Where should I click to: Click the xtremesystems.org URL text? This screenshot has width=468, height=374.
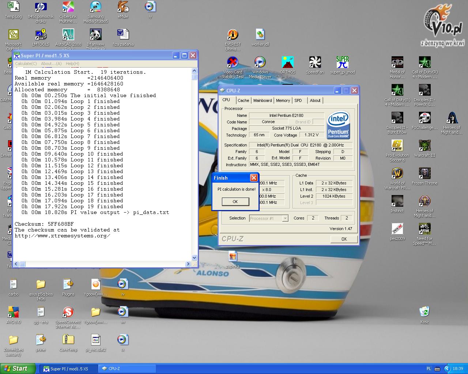63,236
